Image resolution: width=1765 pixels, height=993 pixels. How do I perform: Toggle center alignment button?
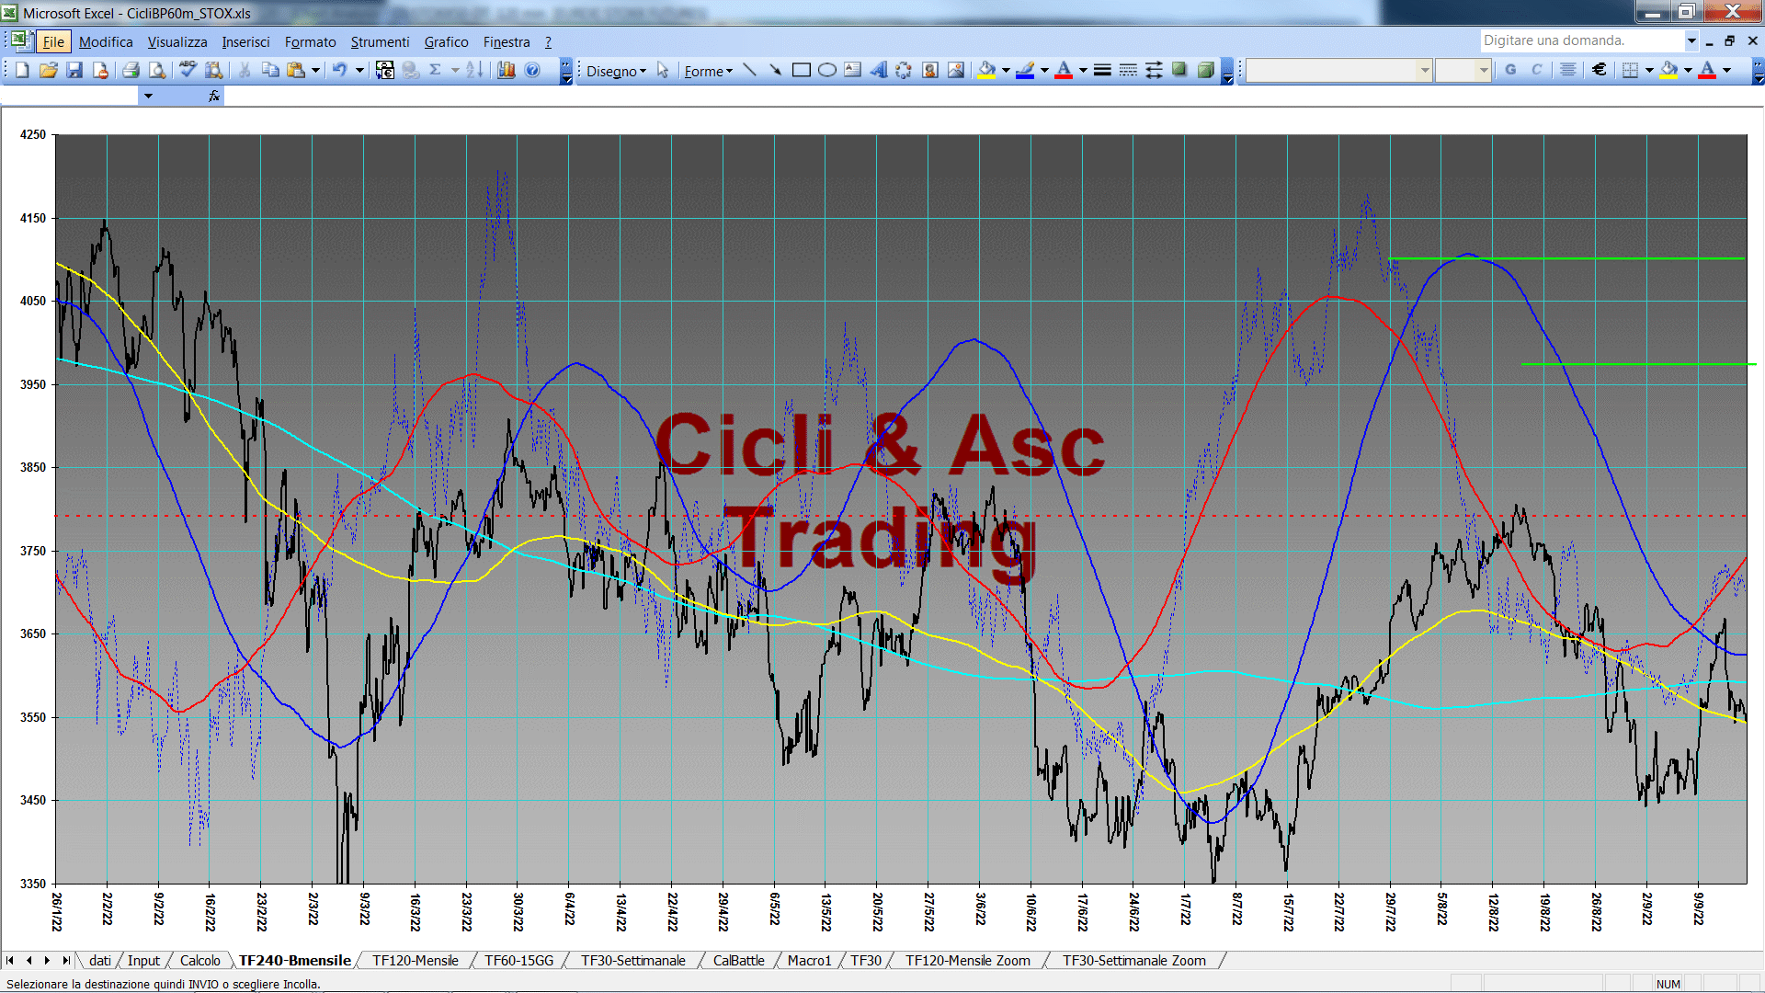(x=1568, y=70)
